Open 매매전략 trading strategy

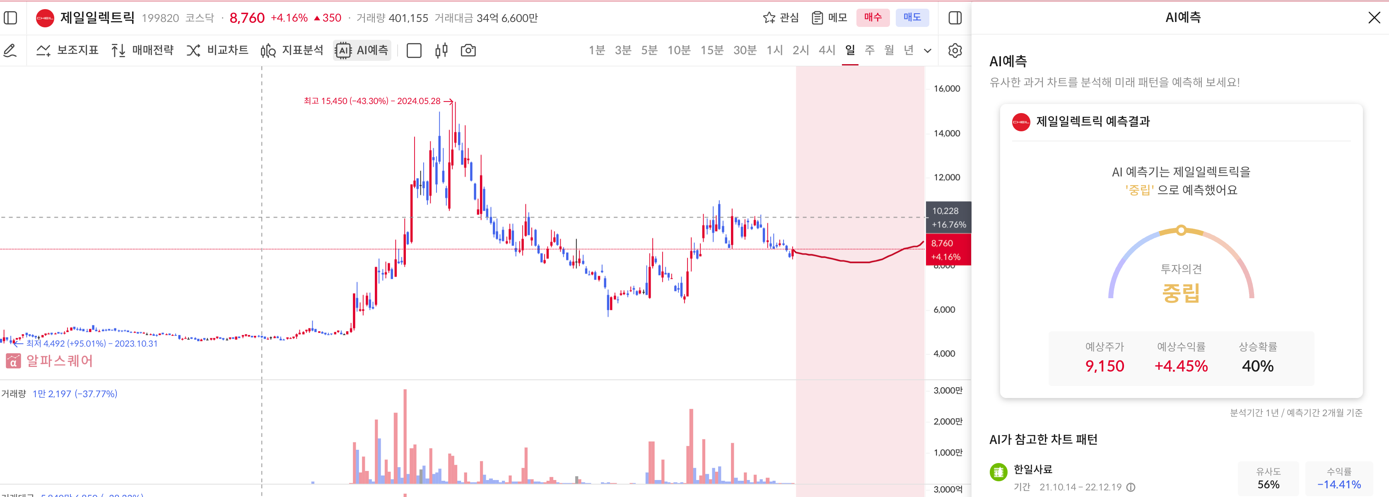click(142, 50)
